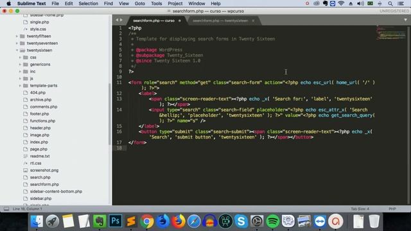Screen dimensions: 411x231
Task: Change the PHP syntax selector in status bar
Action: 392,209
